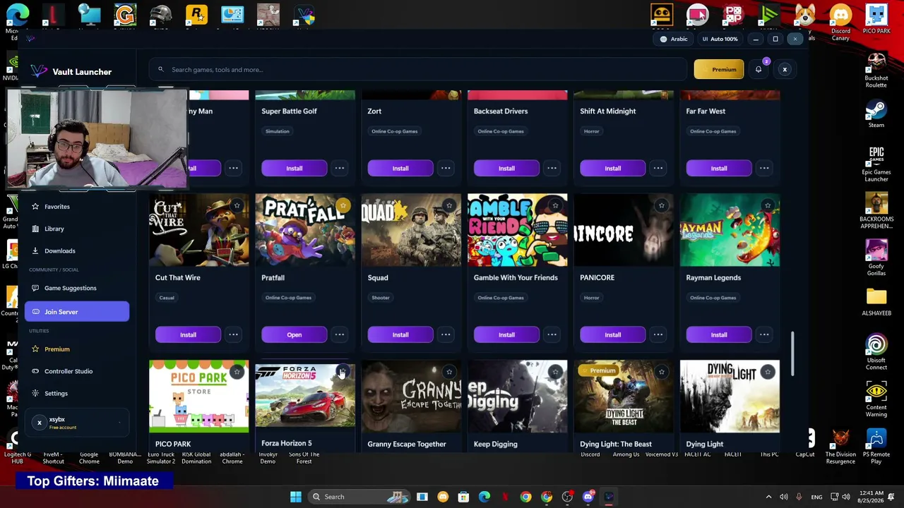Open PS Remote Play desktop shortcut
904x508 pixels.
pos(876,446)
